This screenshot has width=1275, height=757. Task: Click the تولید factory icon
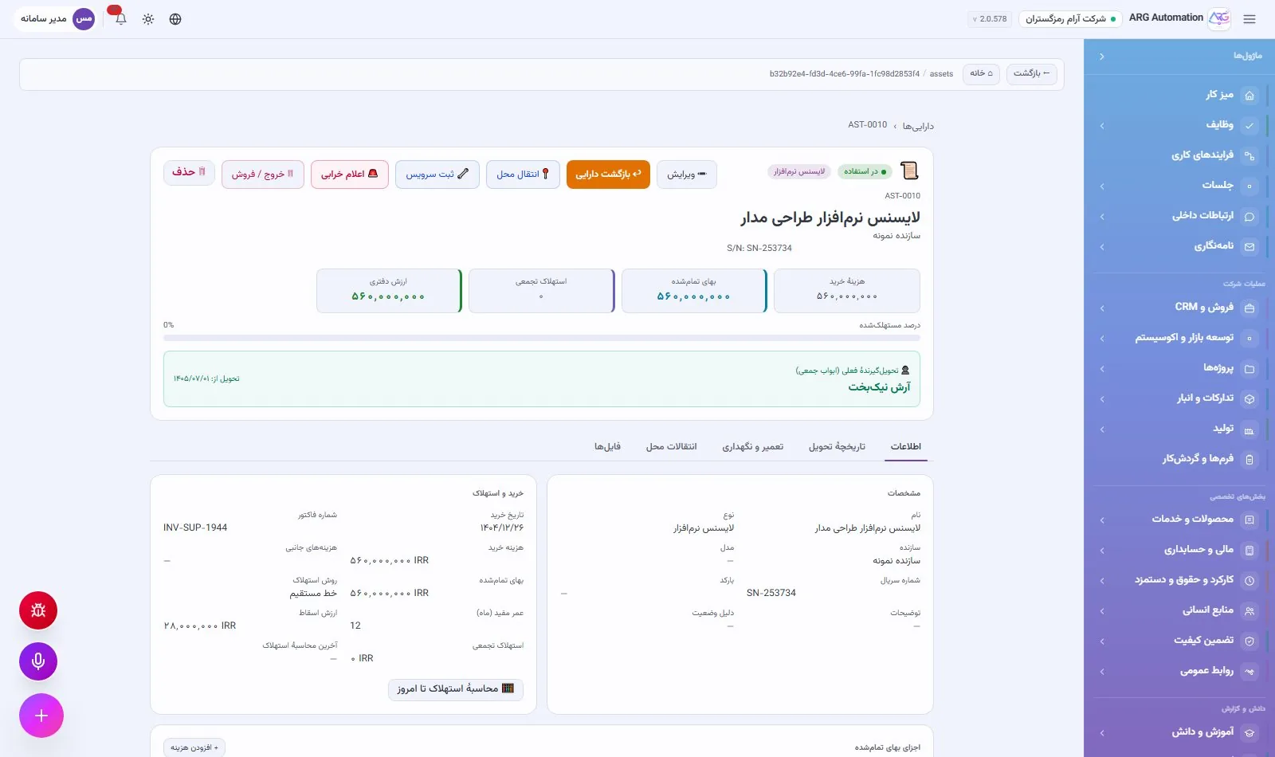point(1249,430)
